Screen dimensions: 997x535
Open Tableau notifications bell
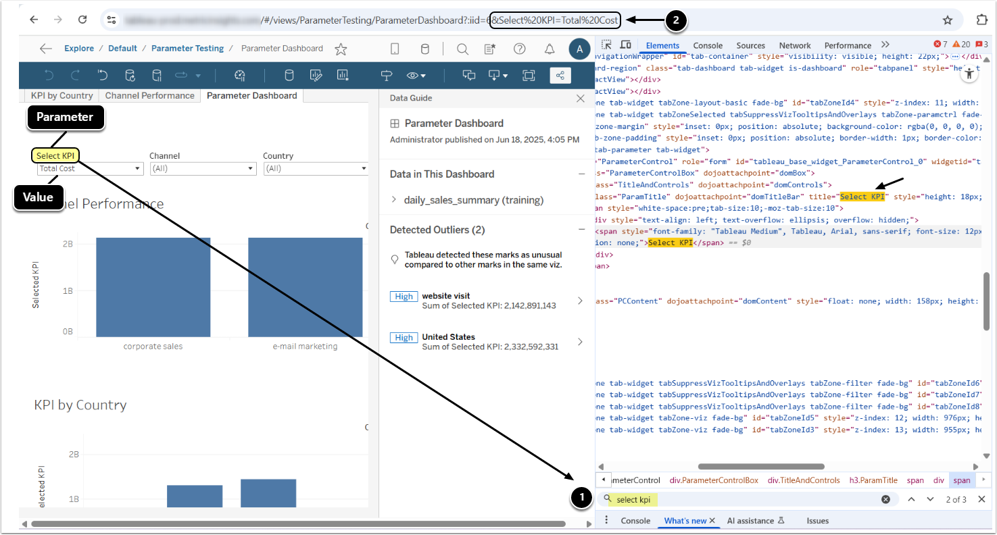pyautogui.click(x=550, y=49)
